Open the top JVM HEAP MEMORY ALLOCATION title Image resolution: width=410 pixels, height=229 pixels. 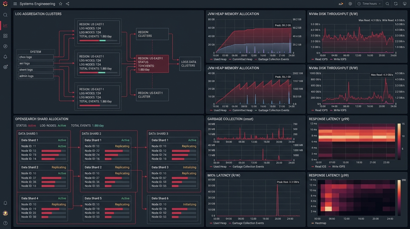[233, 14]
